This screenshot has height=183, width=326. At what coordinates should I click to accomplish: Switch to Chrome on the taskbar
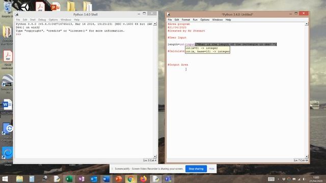tap(131, 179)
